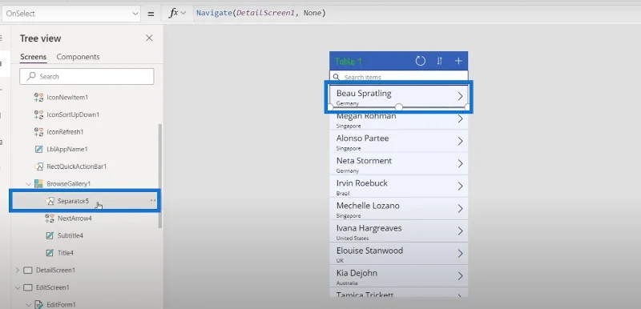The image size is (641, 309).
Task: Click the LblAppName1 label icon
Action: [x=38, y=150]
